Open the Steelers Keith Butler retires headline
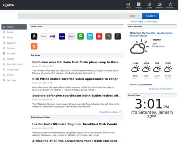The width and height of the screenshot is (180, 144). pos(76,96)
